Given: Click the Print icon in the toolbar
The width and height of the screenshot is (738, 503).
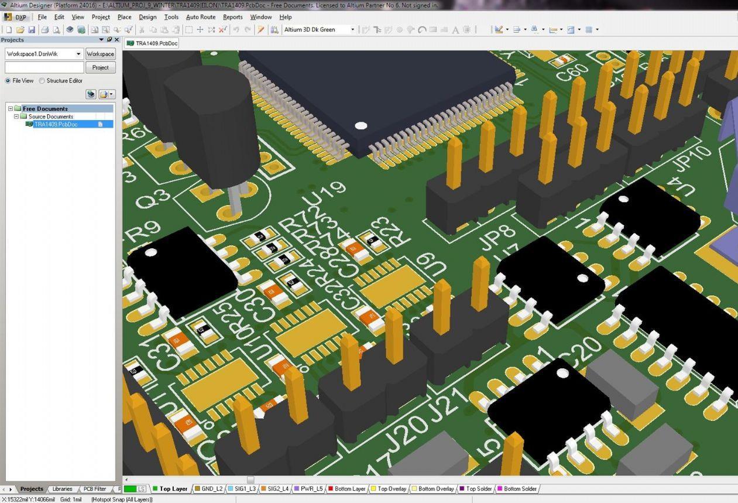Looking at the screenshot, I should tap(44, 29).
